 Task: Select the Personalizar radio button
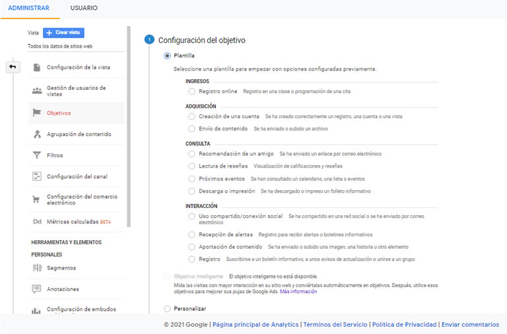[x=167, y=309]
